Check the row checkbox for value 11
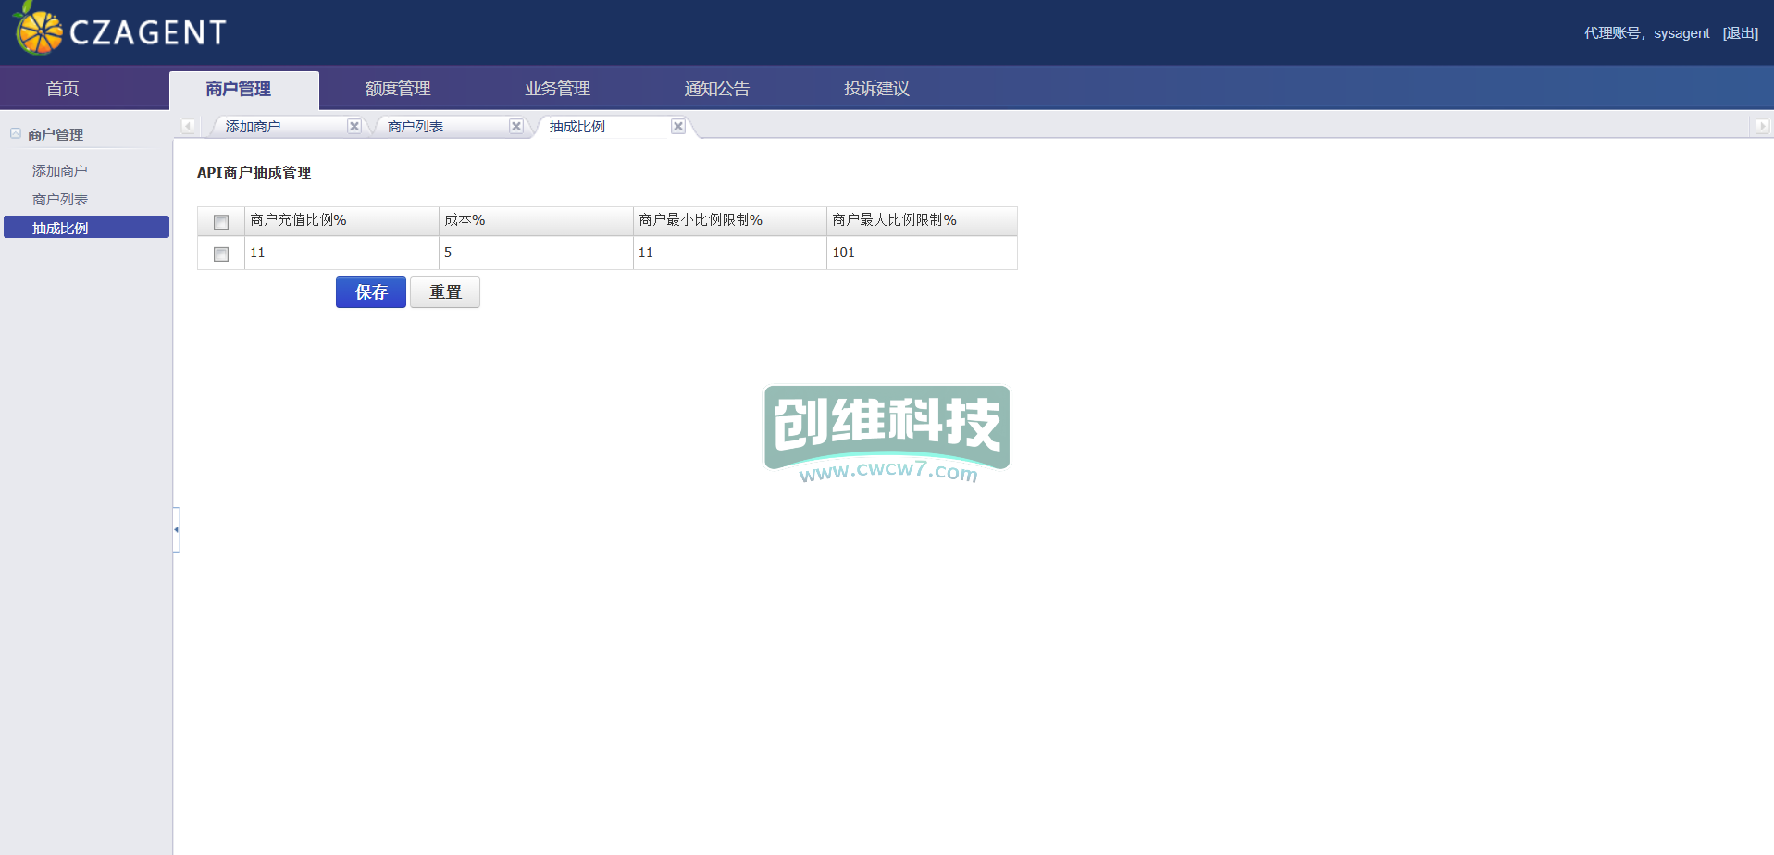The image size is (1774, 855). (x=221, y=254)
